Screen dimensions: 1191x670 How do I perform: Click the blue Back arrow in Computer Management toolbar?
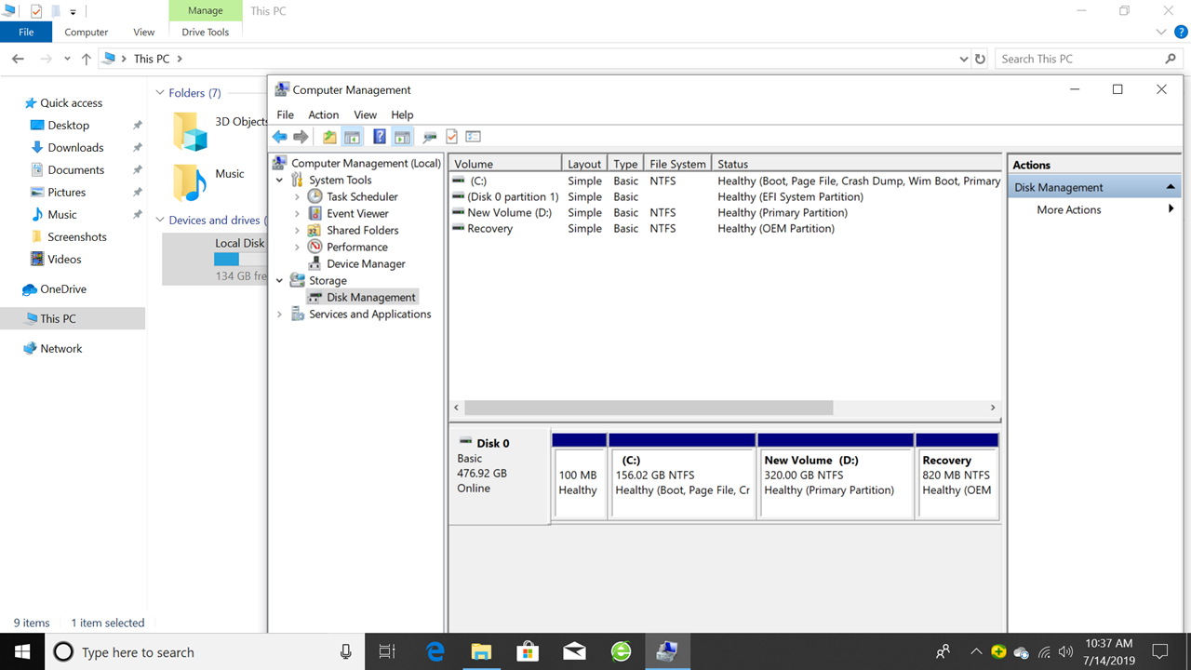[x=279, y=137]
